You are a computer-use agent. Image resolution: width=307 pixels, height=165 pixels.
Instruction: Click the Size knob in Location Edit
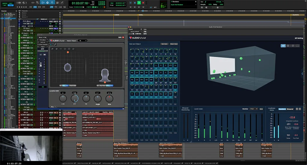coord(109,99)
